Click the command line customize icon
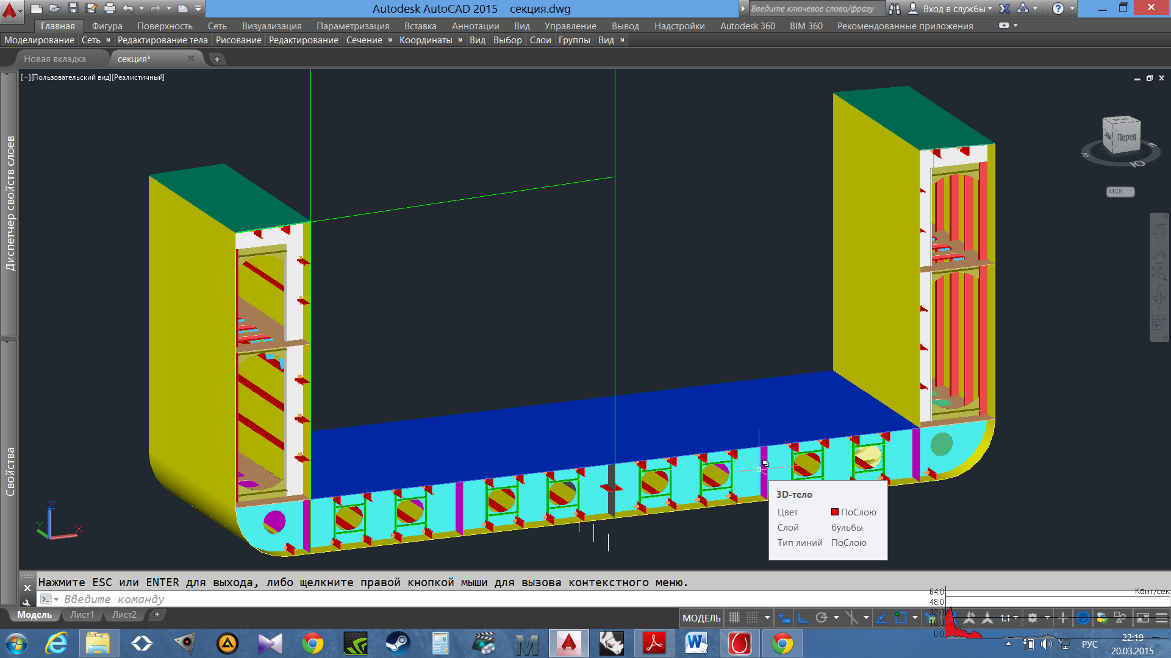The width and height of the screenshot is (1171, 658). [27, 602]
